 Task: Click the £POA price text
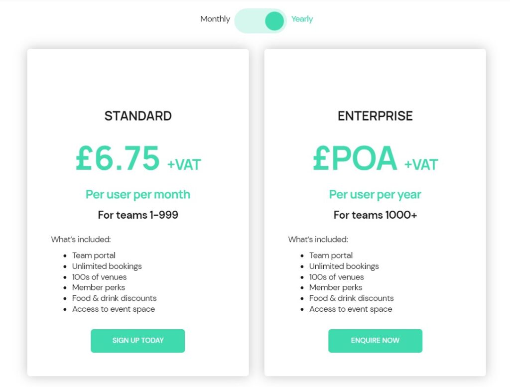(355, 158)
